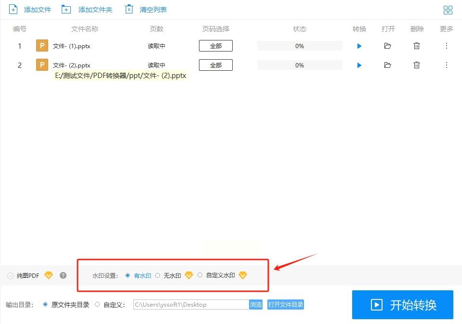Click the 文件名称 column header
Screen dimensions: 462x324
(85, 29)
